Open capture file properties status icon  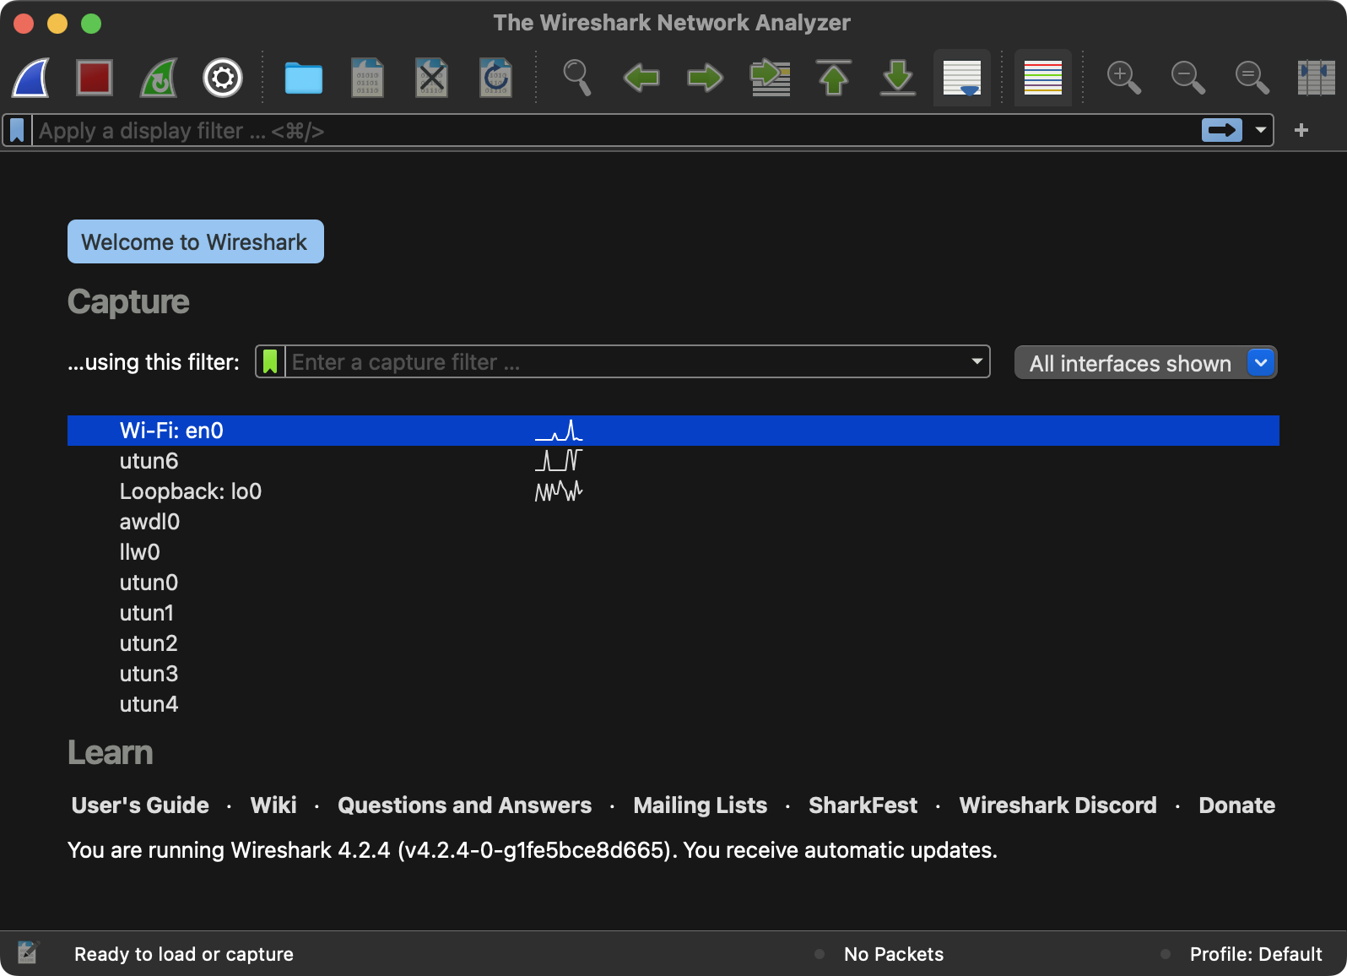pyautogui.click(x=28, y=952)
